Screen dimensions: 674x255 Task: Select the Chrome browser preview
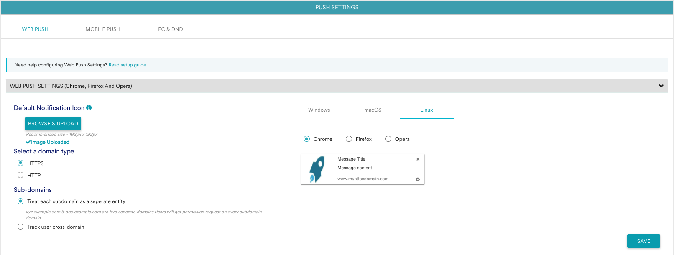pyautogui.click(x=307, y=139)
